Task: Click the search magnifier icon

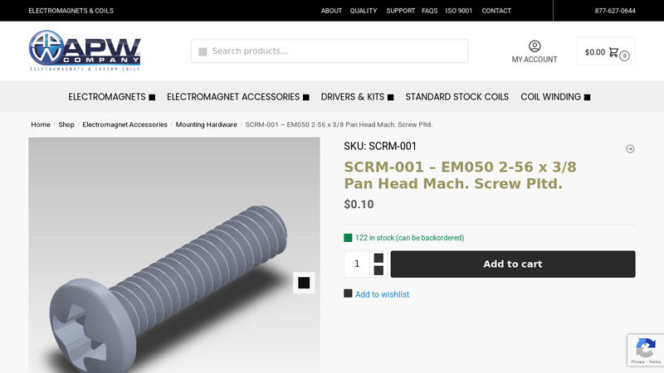Action: 203,51
